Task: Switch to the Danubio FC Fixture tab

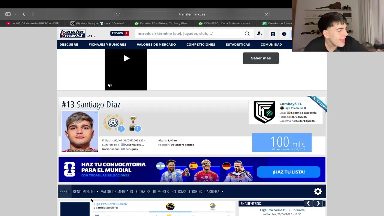Action: [x=162, y=23]
